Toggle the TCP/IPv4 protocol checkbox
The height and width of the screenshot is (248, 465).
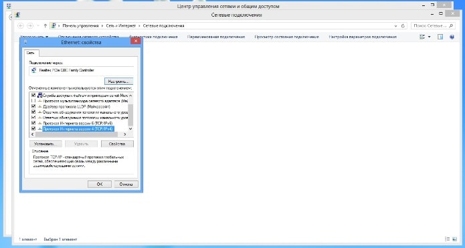[x=33, y=128]
